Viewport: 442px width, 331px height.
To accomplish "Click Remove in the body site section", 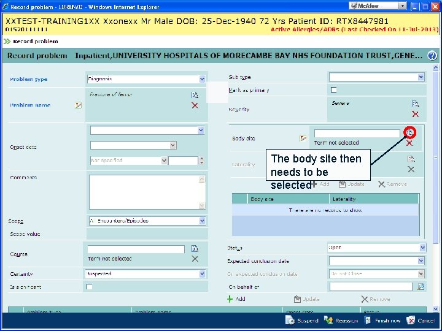I will (x=392, y=184).
